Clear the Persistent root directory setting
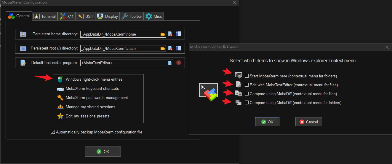392x164 pixels. tap(170, 48)
